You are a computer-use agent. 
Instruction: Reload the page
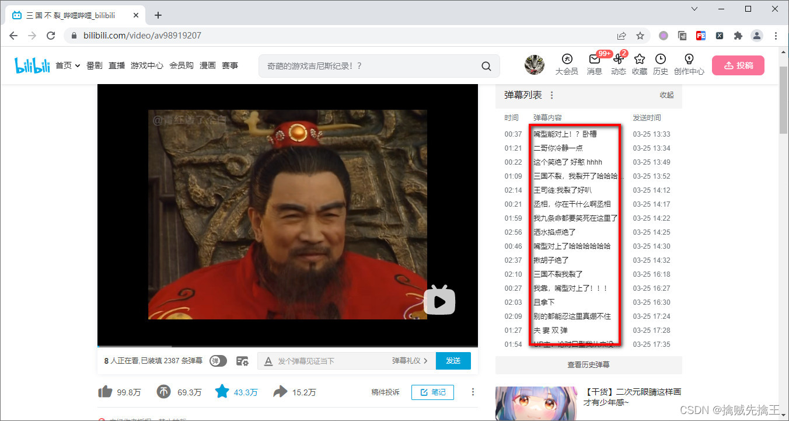pos(51,36)
